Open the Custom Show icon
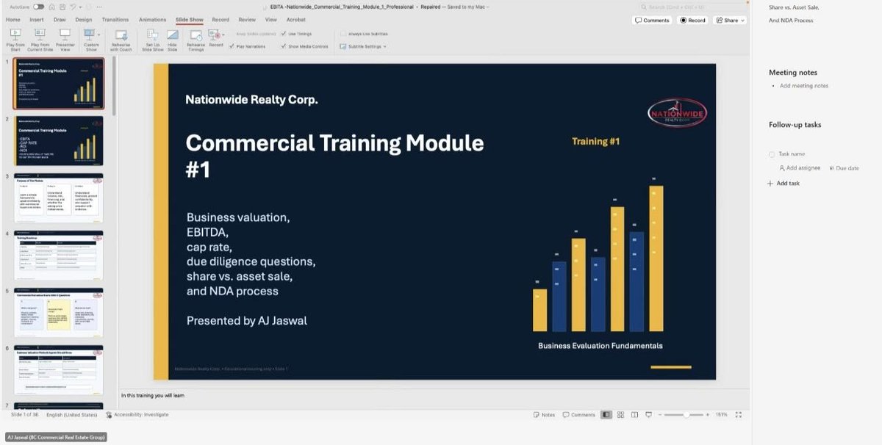The image size is (882, 445). (x=89, y=35)
